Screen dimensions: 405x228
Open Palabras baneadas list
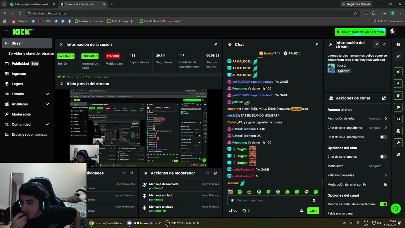pos(357,175)
